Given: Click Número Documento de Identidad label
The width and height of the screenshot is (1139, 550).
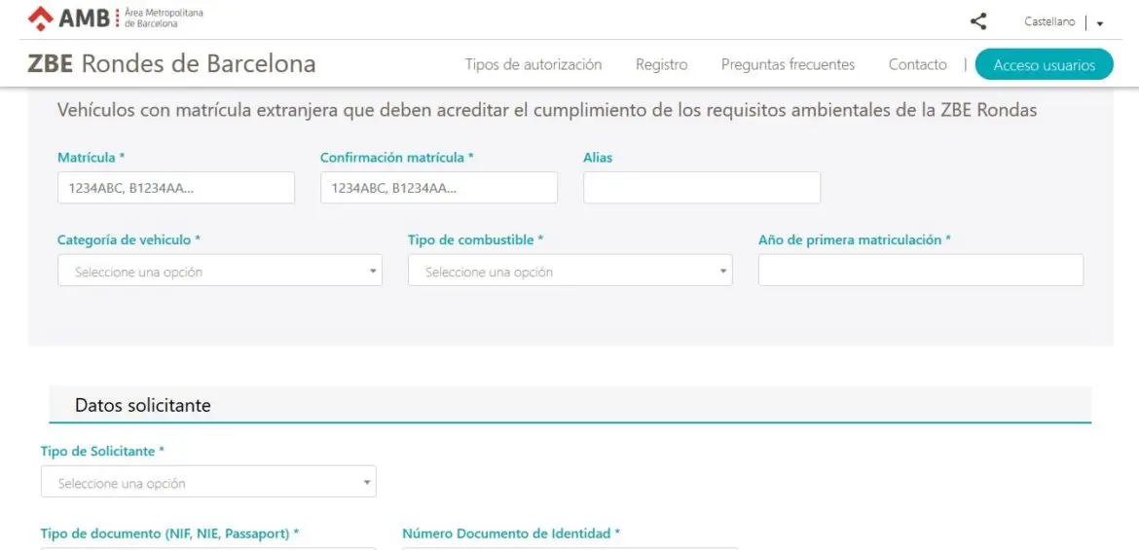Looking at the screenshot, I should pos(511,534).
